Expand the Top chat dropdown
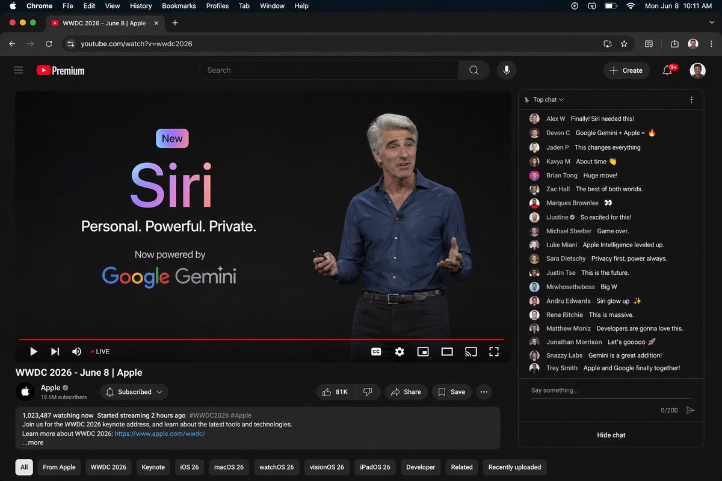Viewport: 722px width, 481px height. [x=548, y=100]
